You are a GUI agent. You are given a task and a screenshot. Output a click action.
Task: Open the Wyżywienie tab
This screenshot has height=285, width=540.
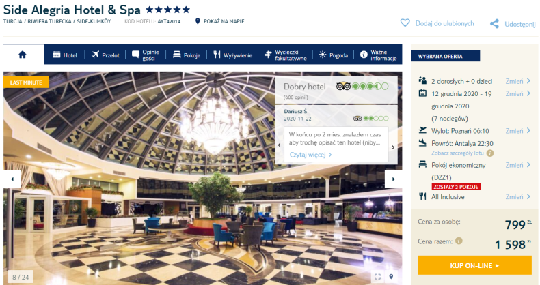[232, 55]
